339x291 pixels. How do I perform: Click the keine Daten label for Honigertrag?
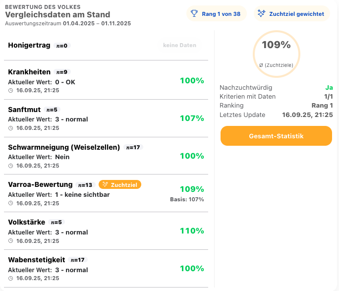(x=179, y=45)
